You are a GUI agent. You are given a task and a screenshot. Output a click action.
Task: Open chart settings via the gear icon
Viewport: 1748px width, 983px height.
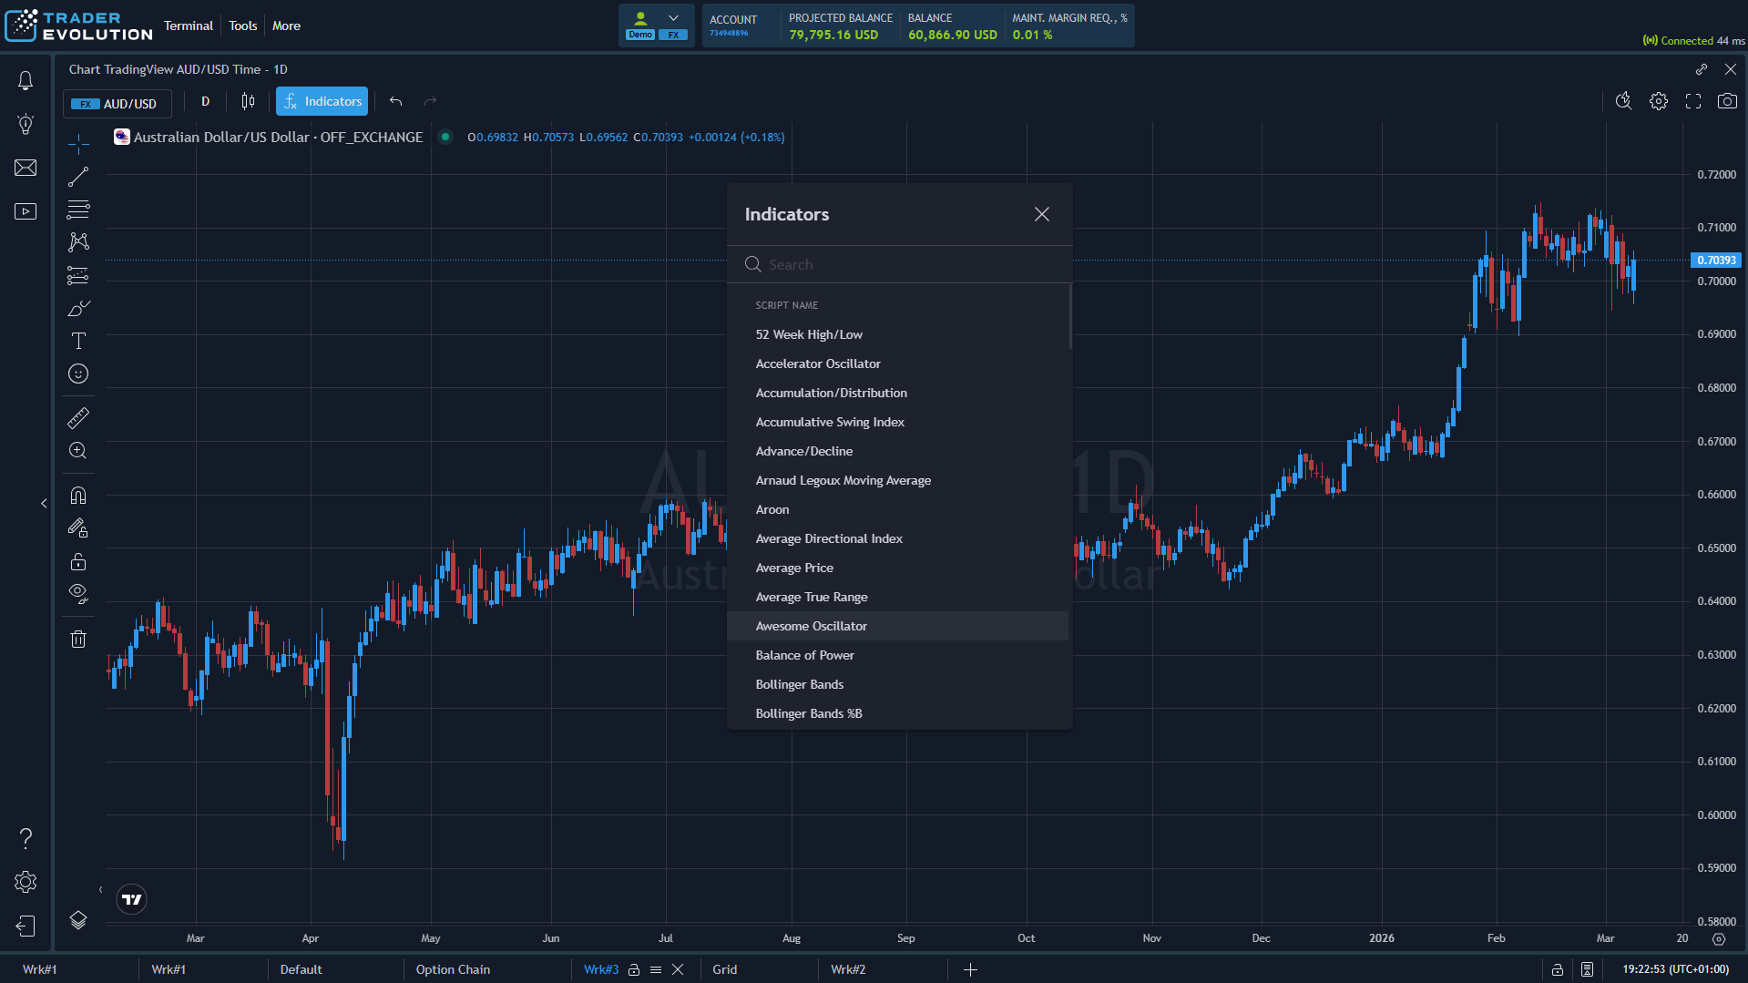coord(1658,101)
